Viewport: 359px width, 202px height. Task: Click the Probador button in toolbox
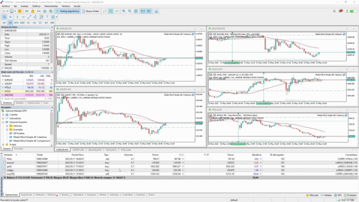coord(350,195)
